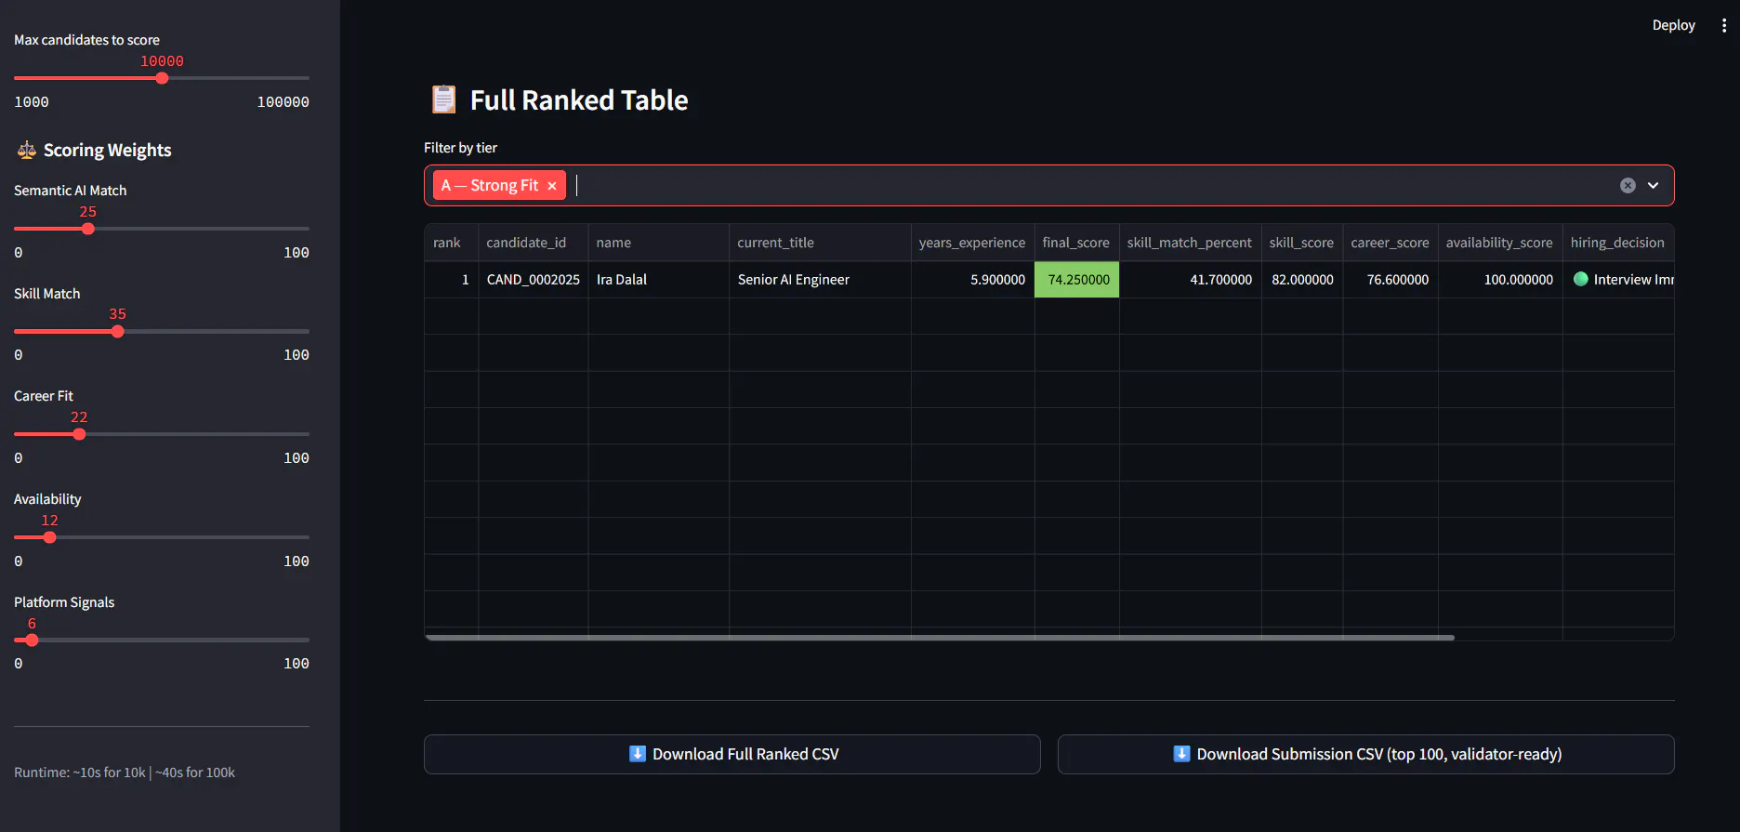Screen dimensions: 1740x832
Task: Sort by skill_match_percent column header
Action: point(1190,243)
